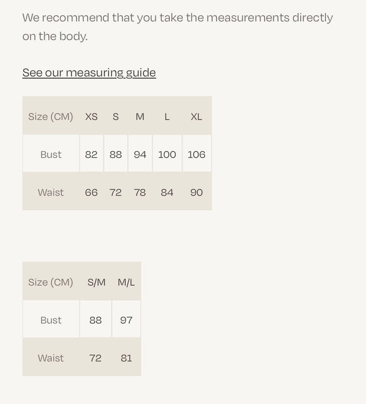366x404 pixels.
Task: Click the XS column header in first table
Action: point(91,116)
